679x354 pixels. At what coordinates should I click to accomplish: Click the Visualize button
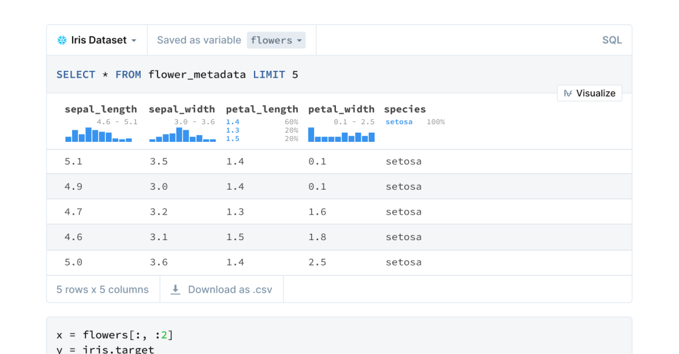589,93
